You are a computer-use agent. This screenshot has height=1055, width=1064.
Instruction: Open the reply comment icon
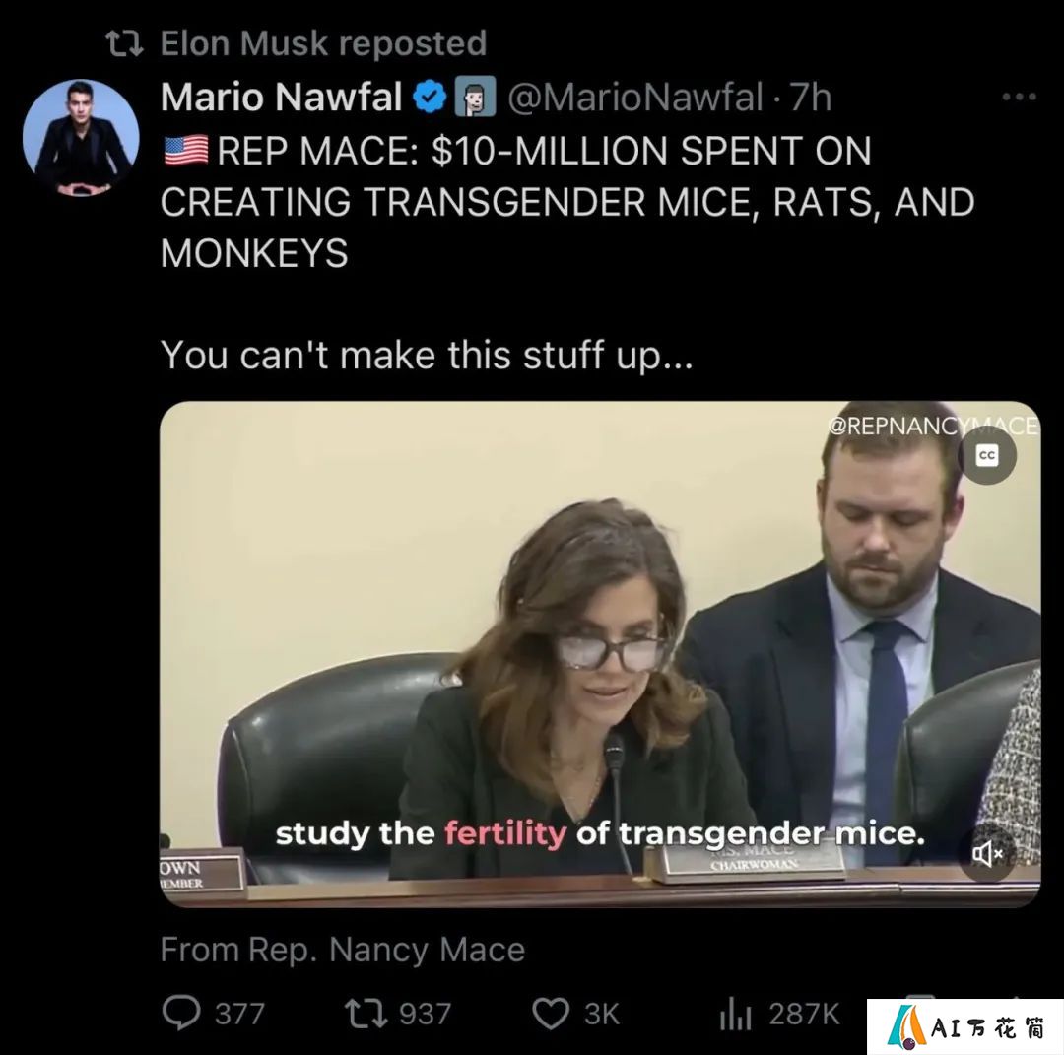[x=181, y=1013]
